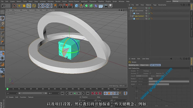
Task: Open the Layout Startup dropdown
Action: [x=181, y=1]
